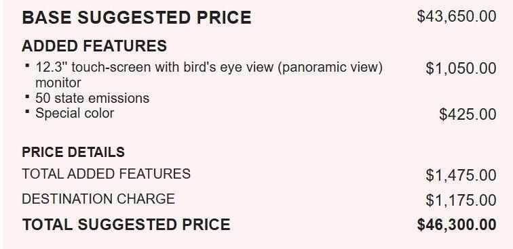This screenshot has height=249, width=513.
Task: Select the $1,475.00 added features total
Action: coord(461,175)
